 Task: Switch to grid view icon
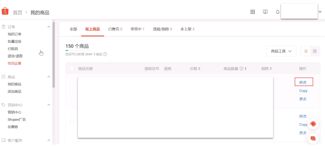click(x=315, y=51)
